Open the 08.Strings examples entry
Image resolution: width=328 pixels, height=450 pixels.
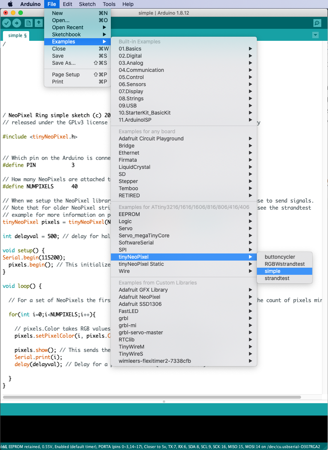coord(184,98)
